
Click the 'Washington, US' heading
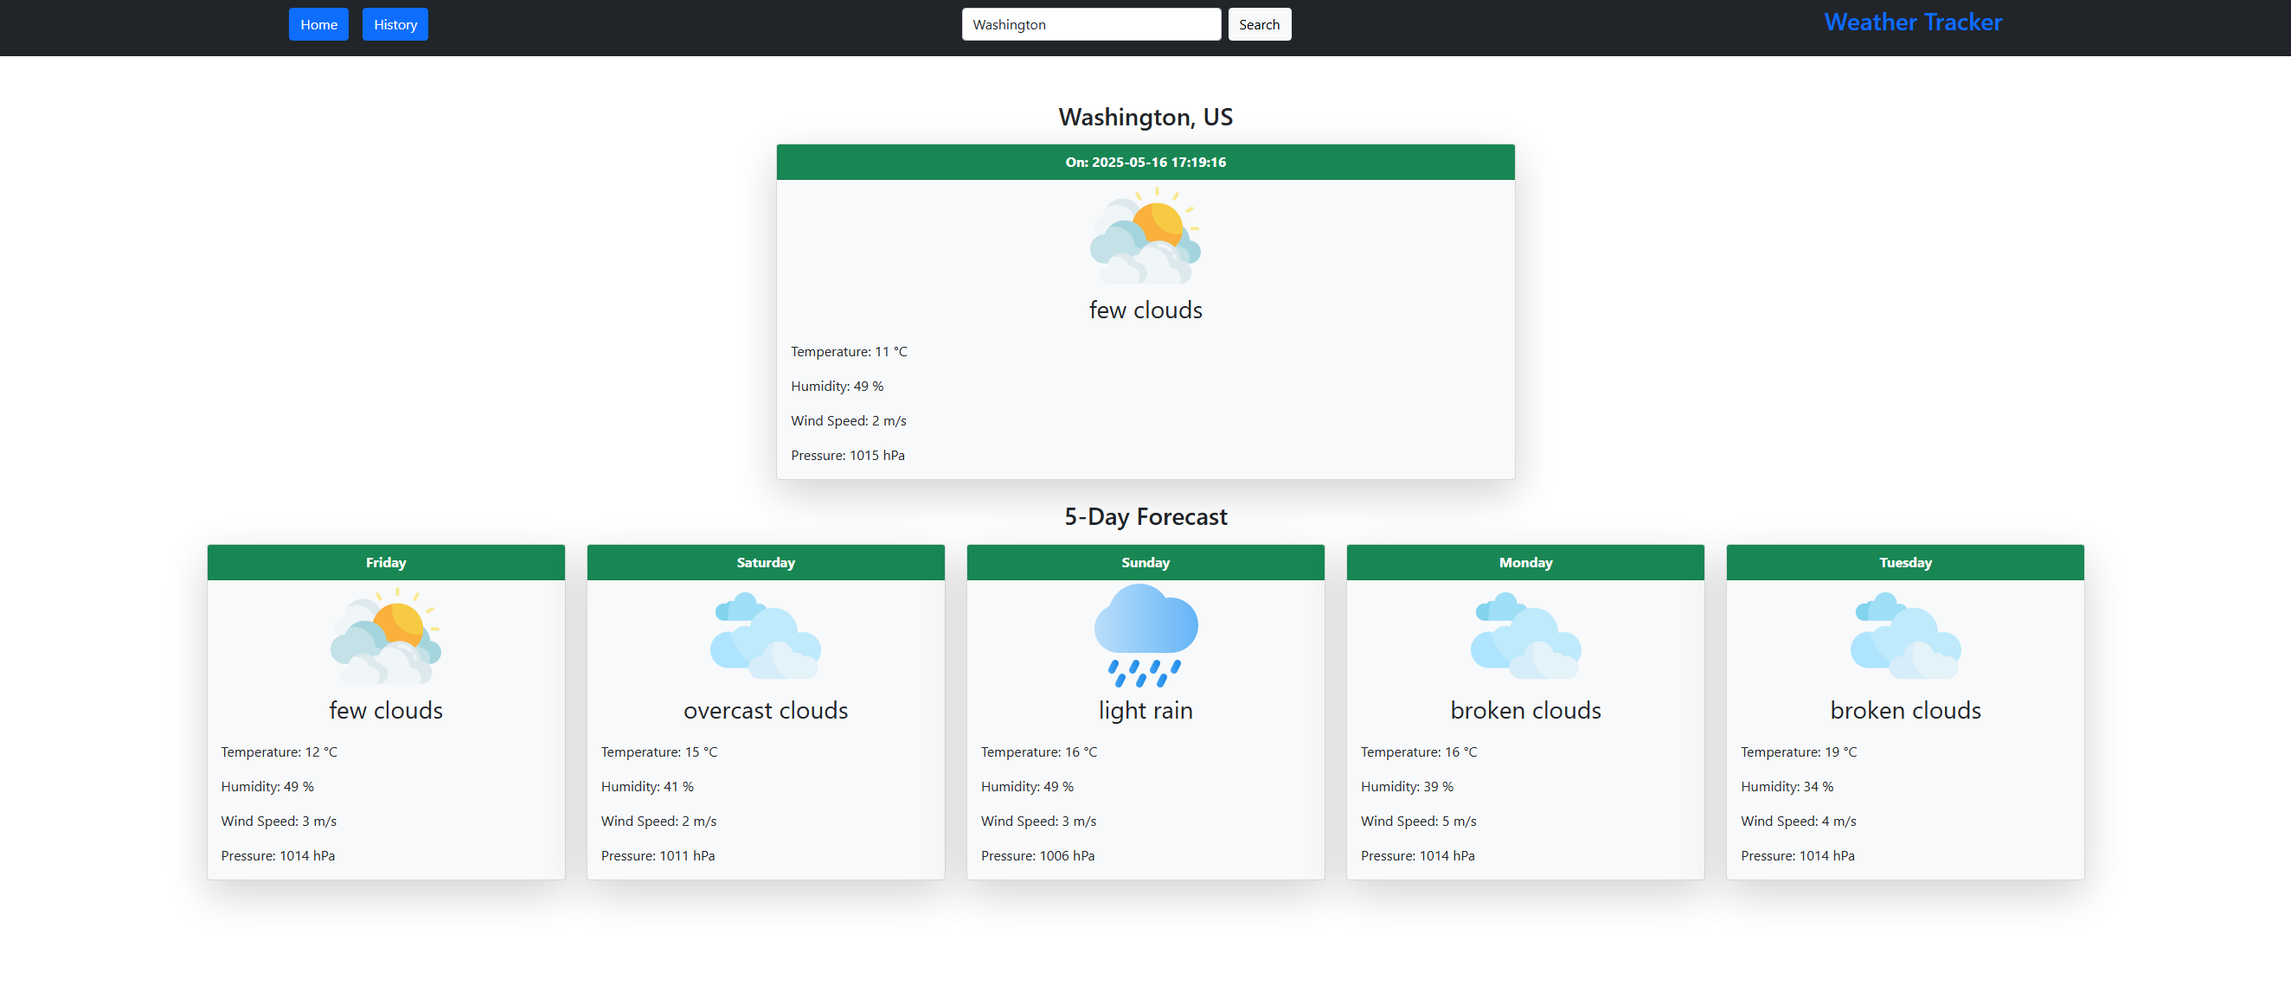(x=1145, y=116)
